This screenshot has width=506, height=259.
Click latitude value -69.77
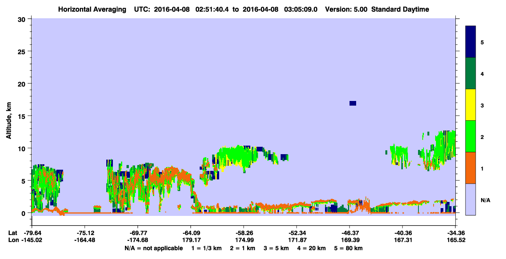(138, 233)
